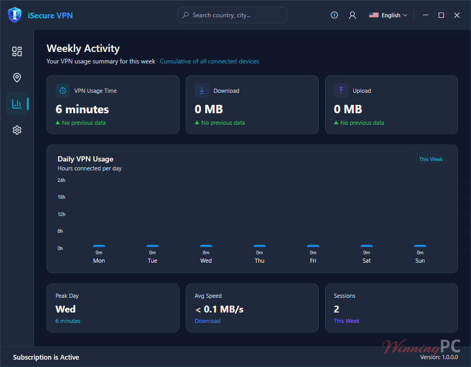Click No previous data under VPN Usage Time

[84, 123]
